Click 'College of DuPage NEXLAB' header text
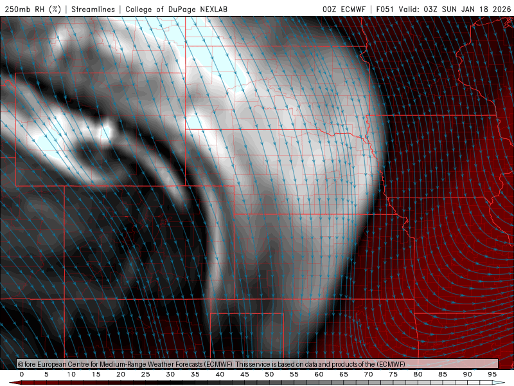 click(176, 9)
